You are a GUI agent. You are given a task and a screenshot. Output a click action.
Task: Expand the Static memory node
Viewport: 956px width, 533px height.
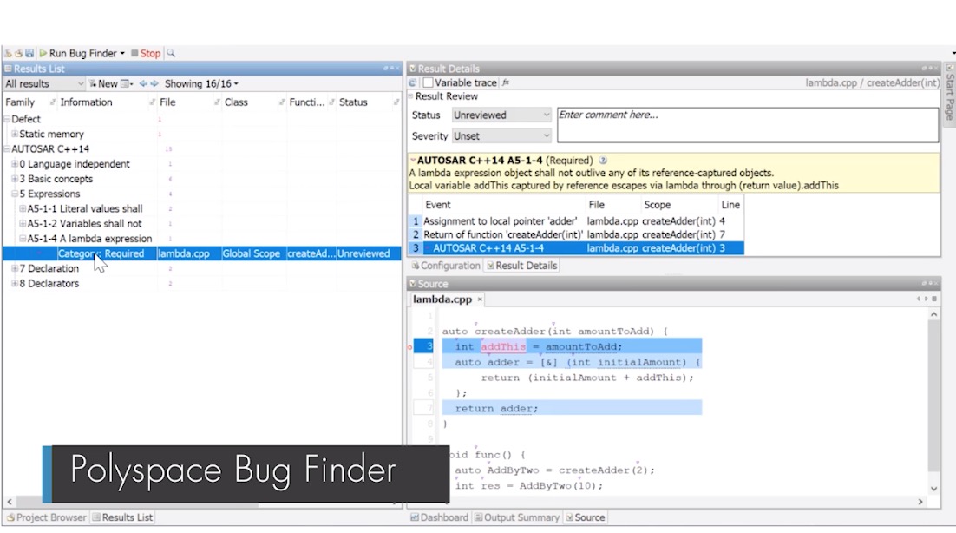[x=15, y=134]
